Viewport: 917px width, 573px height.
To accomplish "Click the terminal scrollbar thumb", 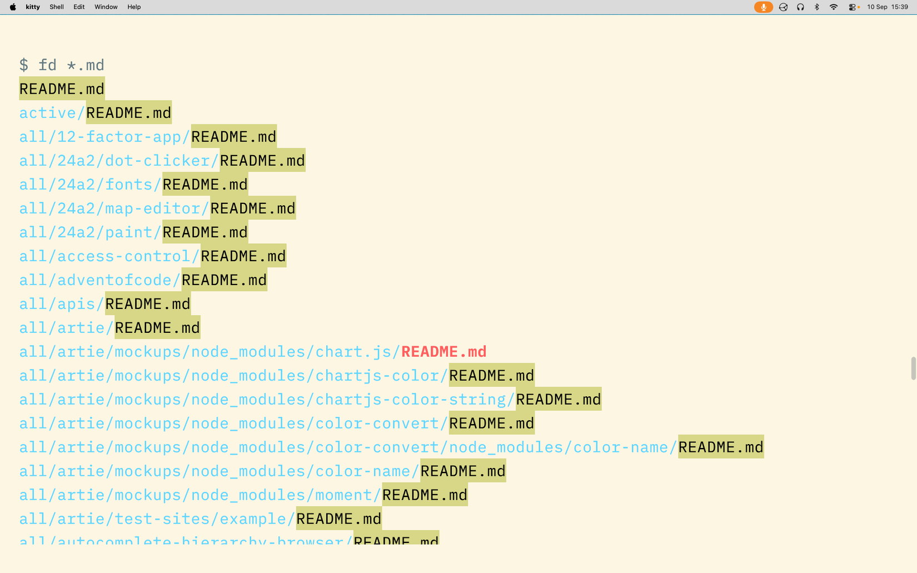I will [x=913, y=368].
